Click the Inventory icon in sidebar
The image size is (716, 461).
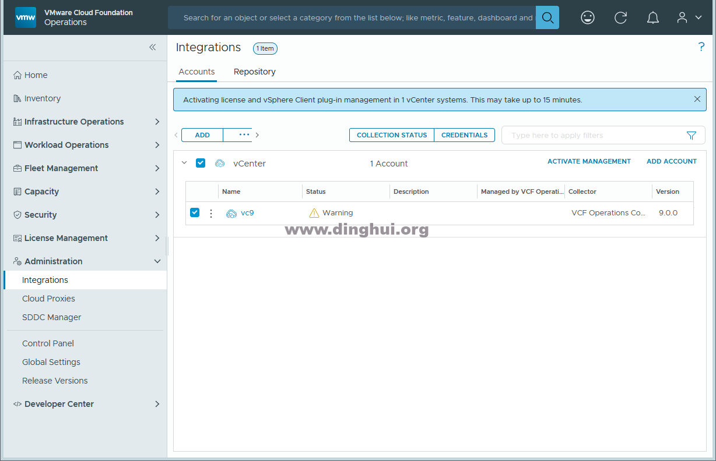pos(17,98)
